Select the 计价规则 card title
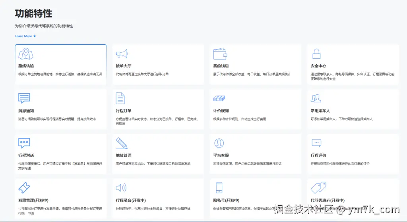 pyautogui.click(x=221, y=111)
